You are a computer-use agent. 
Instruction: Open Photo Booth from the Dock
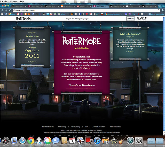pyautogui.click(x=89, y=141)
